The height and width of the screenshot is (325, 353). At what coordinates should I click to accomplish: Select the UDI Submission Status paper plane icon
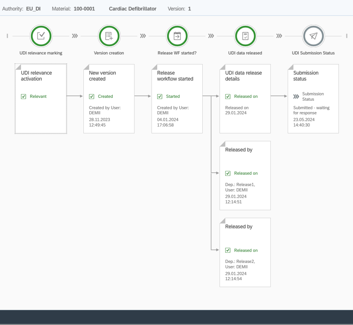click(313, 36)
